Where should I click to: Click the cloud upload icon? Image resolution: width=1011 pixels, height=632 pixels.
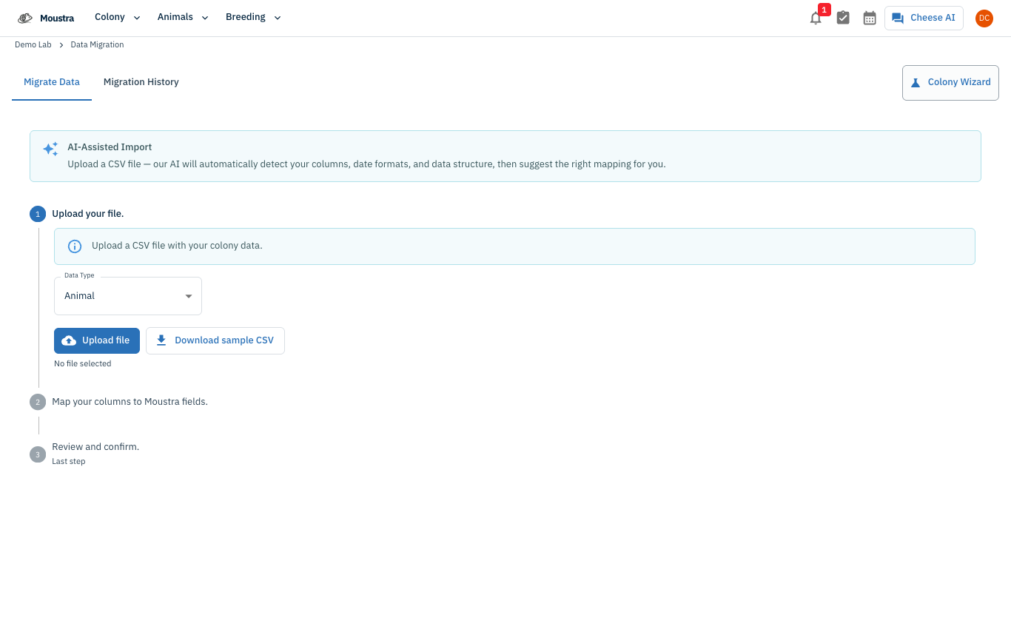(x=69, y=340)
